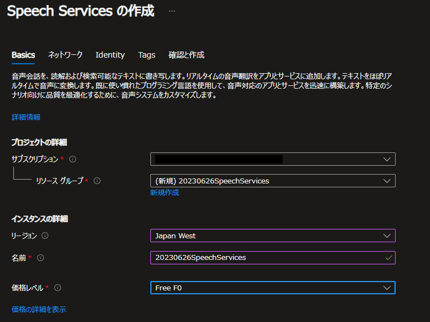Click the リソース グループ field label
Screen dimensions: 430x322
coord(60,181)
